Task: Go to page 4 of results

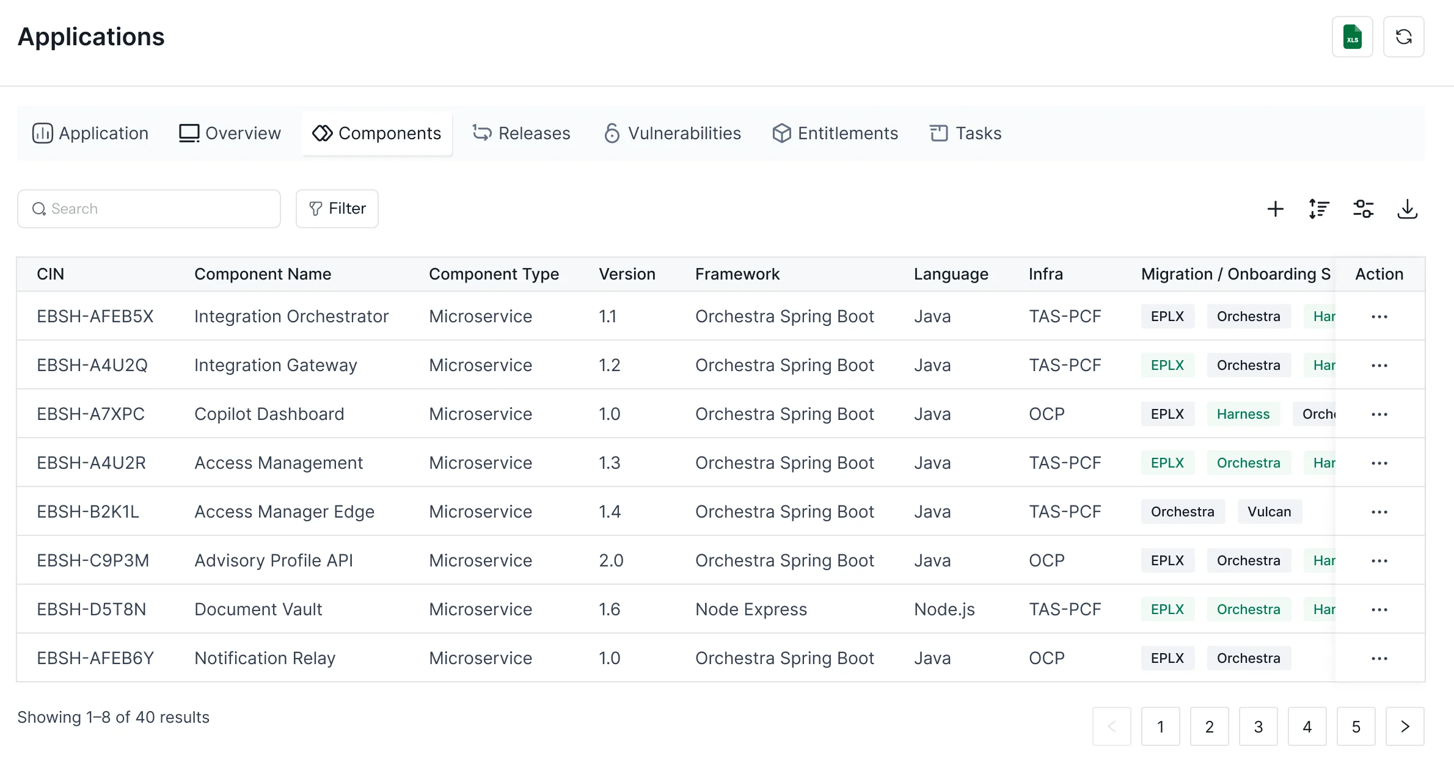Action: click(1307, 726)
